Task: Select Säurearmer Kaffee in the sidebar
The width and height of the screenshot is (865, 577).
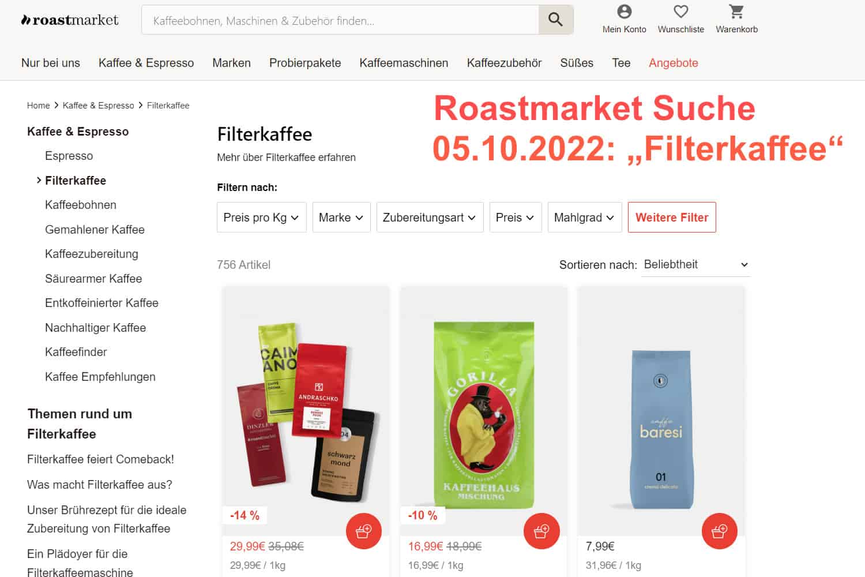Action: [x=93, y=279]
